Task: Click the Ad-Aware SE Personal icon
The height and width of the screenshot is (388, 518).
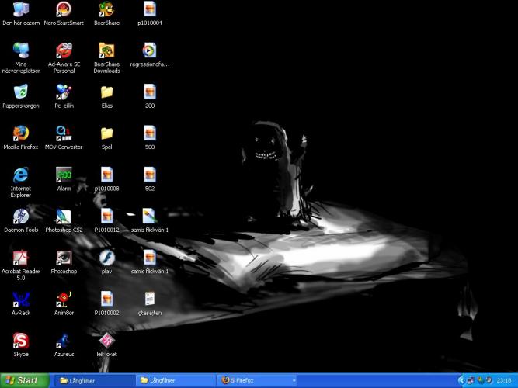Action: (x=64, y=50)
